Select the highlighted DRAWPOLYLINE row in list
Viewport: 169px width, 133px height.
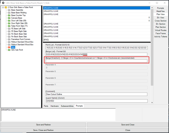[x=96, y=8]
